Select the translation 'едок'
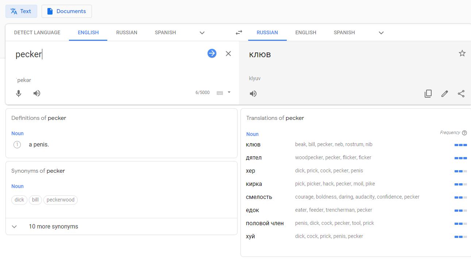This screenshot has height=262, width=471. click(x=252, y=210)
